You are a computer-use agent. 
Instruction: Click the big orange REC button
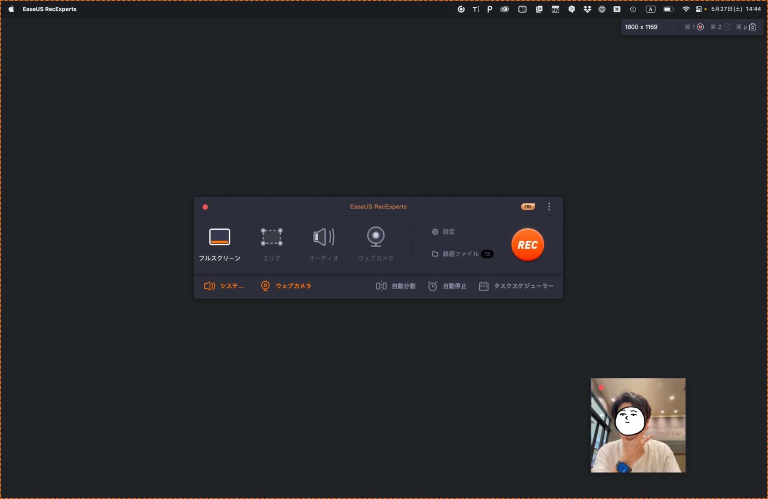527,245
